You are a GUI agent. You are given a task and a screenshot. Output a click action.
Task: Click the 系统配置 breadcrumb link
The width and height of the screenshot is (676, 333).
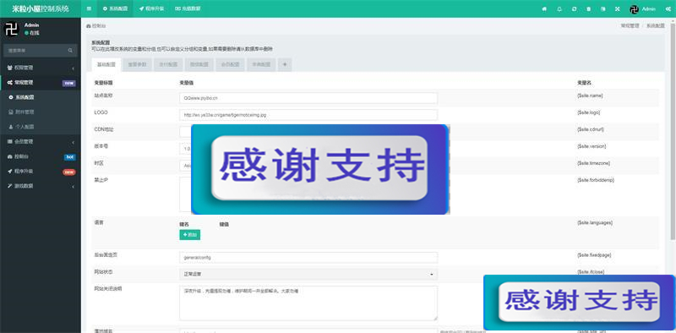click(x=656, y=26)
